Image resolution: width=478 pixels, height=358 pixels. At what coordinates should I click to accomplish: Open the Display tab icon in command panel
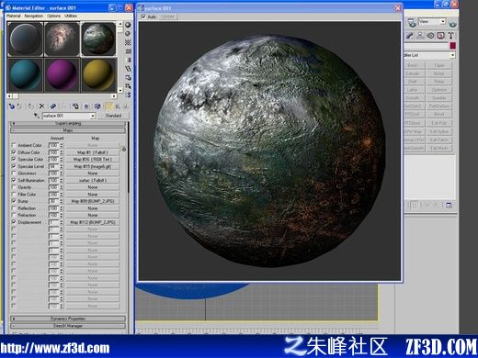(440, 36)
